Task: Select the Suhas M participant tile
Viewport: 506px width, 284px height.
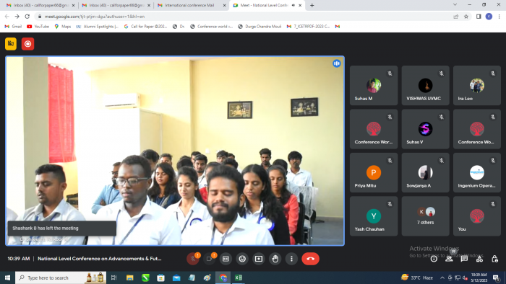Action: 374,86
